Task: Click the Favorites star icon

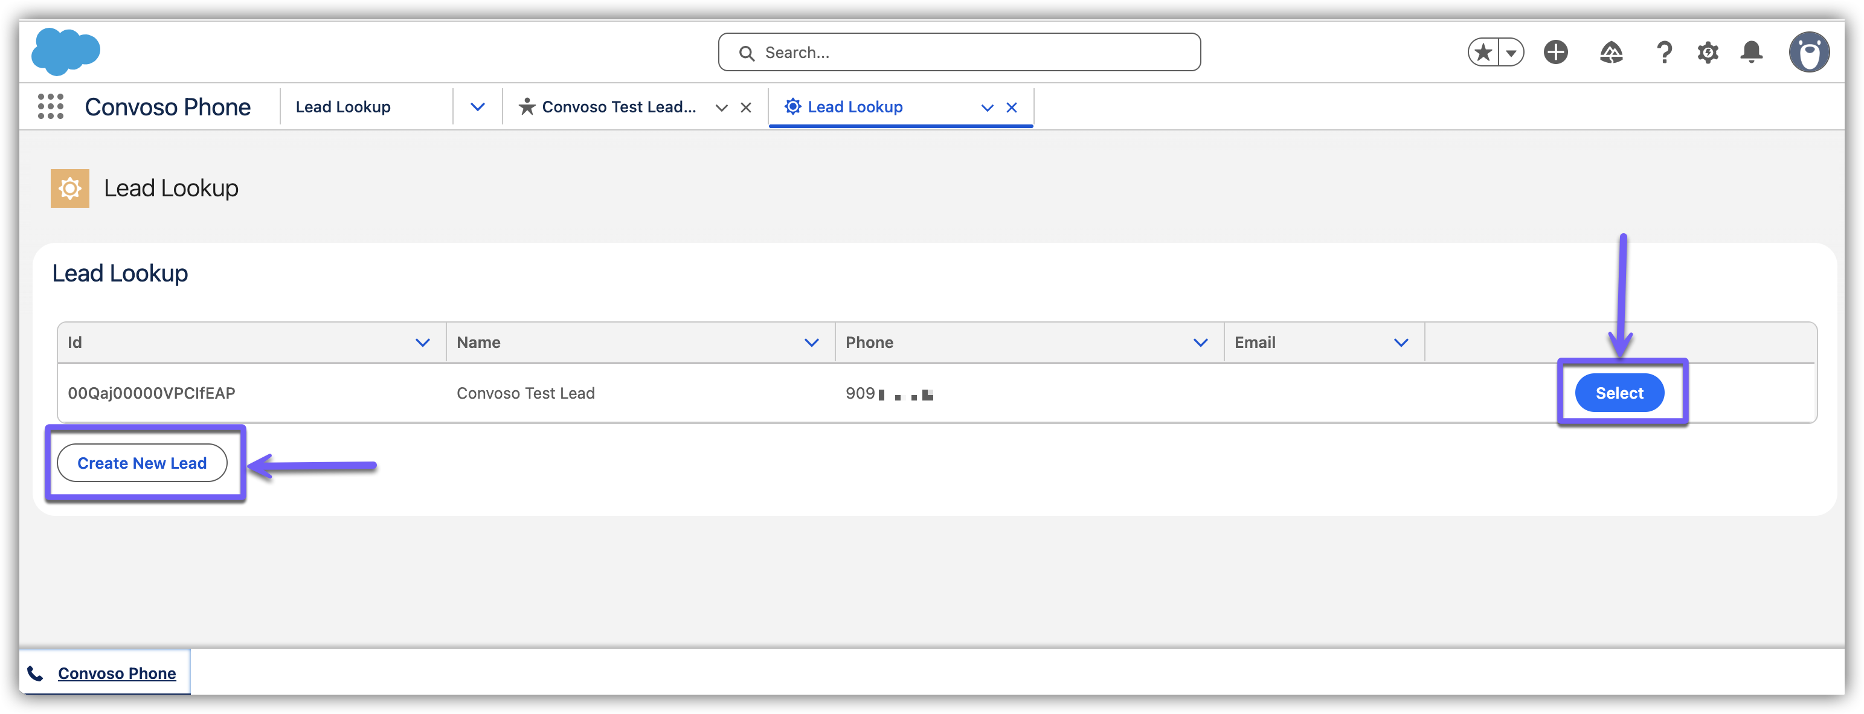Action: (x=1483, y=52)
